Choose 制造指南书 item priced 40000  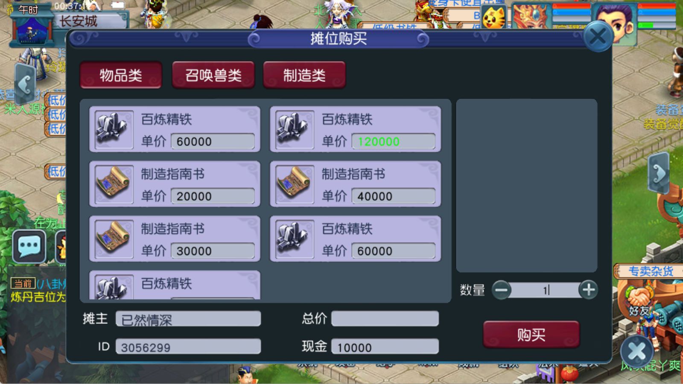[x=355, y=184]
